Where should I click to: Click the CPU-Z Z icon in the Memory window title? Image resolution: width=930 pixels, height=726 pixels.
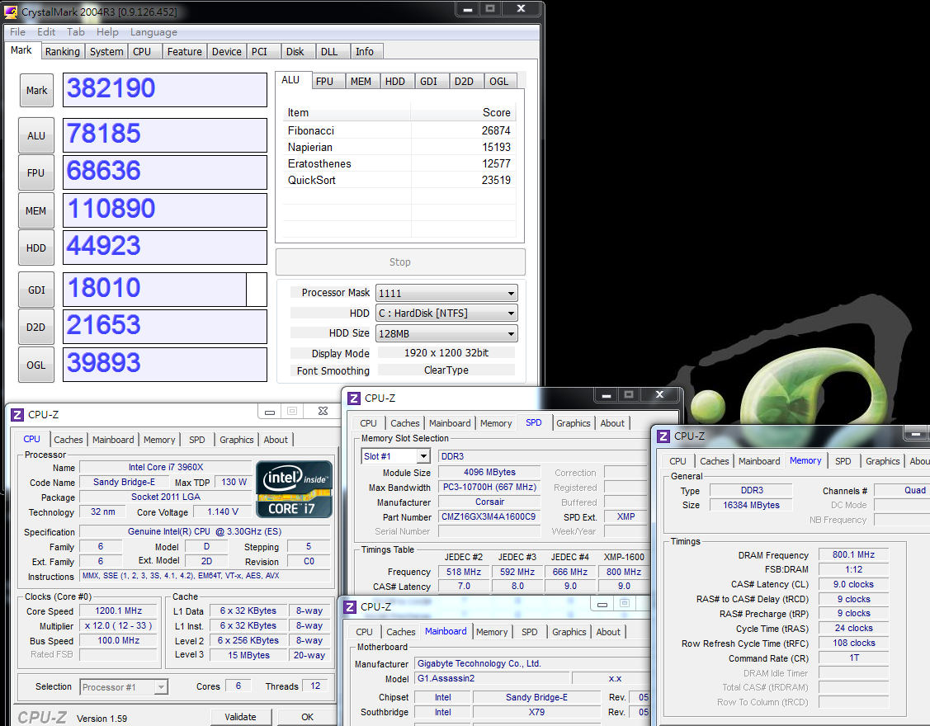663,436
